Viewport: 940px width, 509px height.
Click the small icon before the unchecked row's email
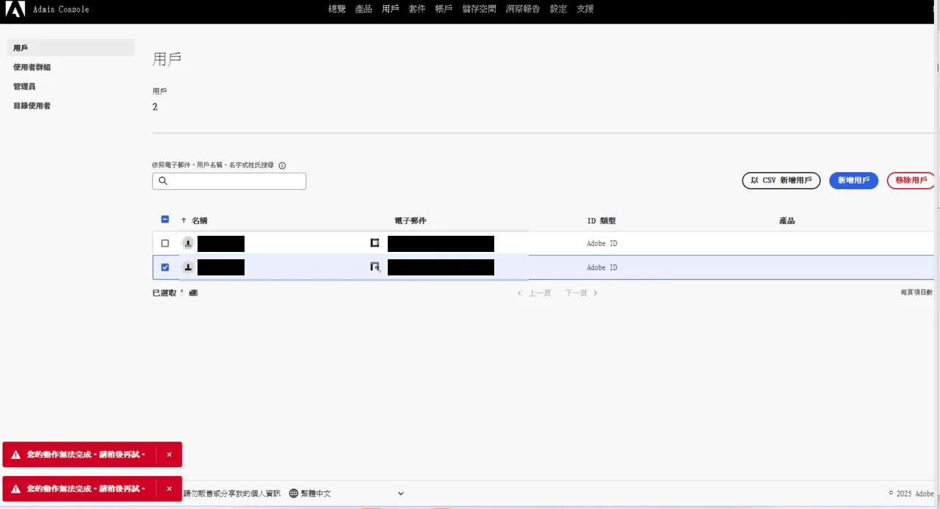click(x=375, y=242)
